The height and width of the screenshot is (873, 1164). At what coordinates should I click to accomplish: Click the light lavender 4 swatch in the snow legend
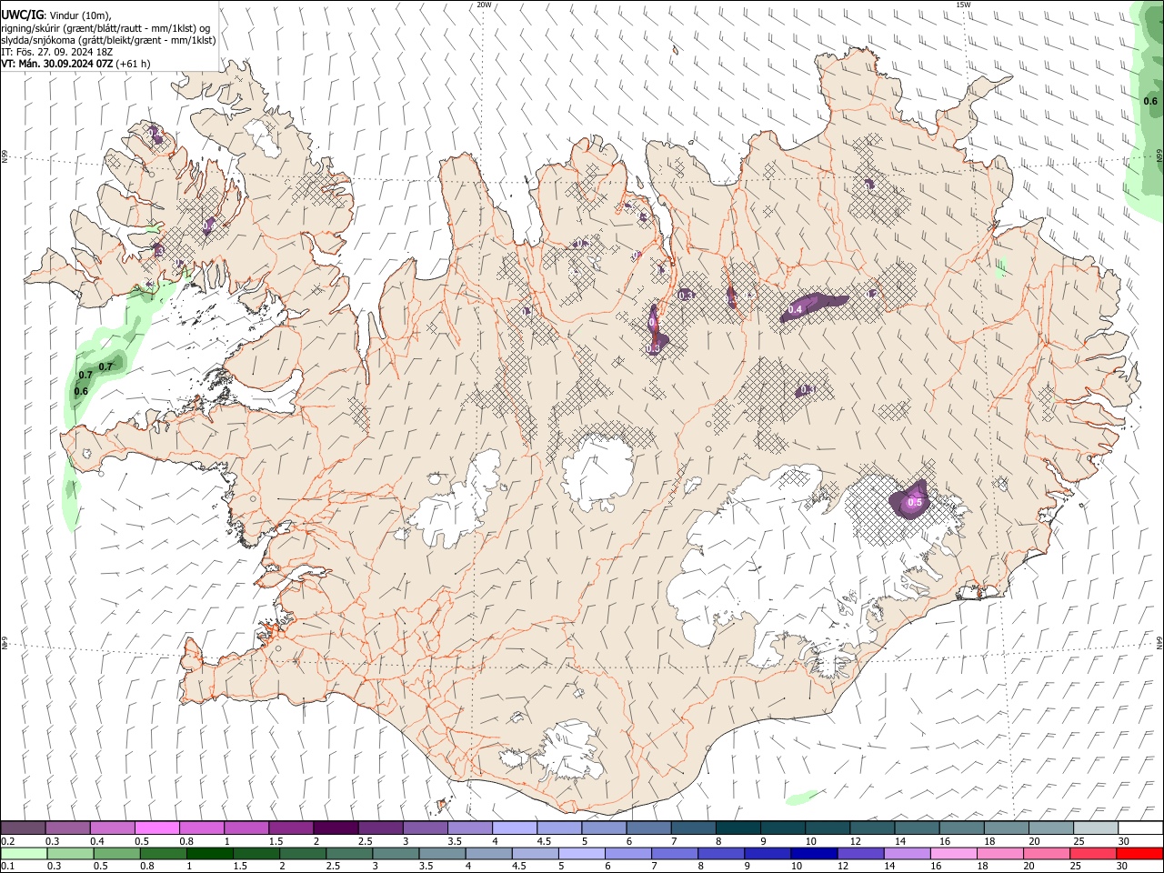pos(514,828)
